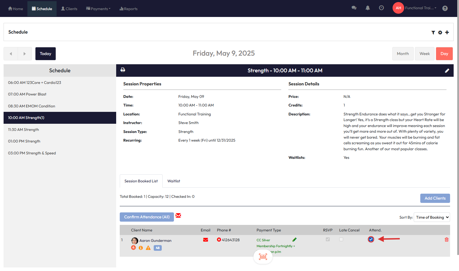This screenshot has height=271, width=459.
Task: Open the schedule filter icon
Action: (433, 32)
